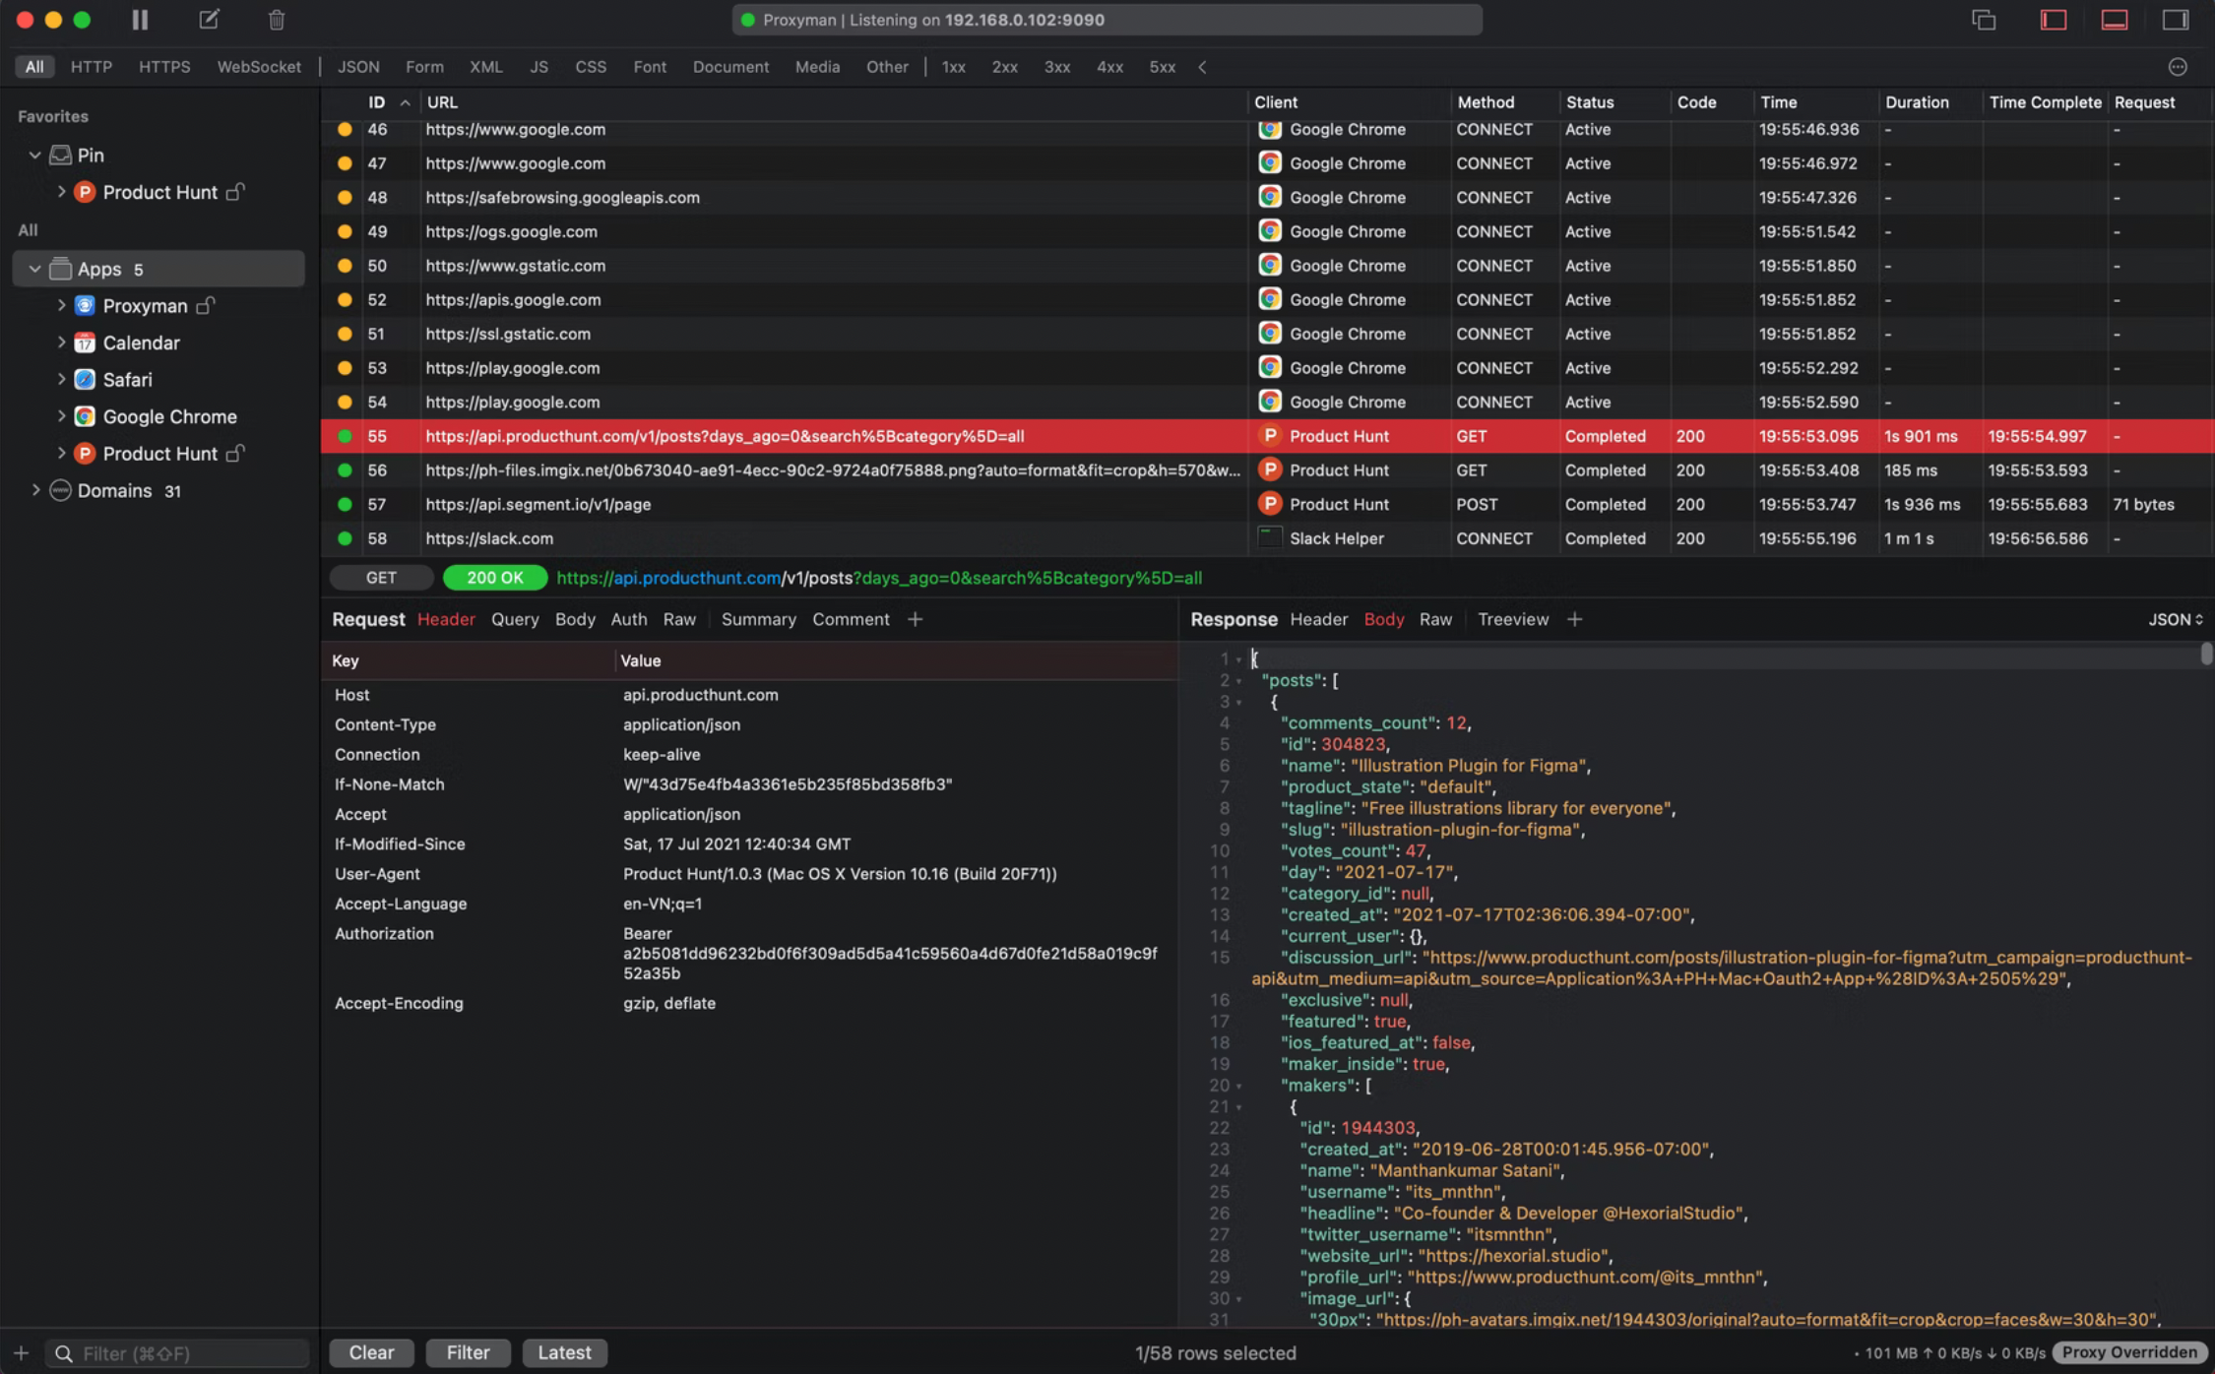The image size is (2215, 1374).
Task: Select row 57 api.segment.io request
Action: tap(1267, 504)
